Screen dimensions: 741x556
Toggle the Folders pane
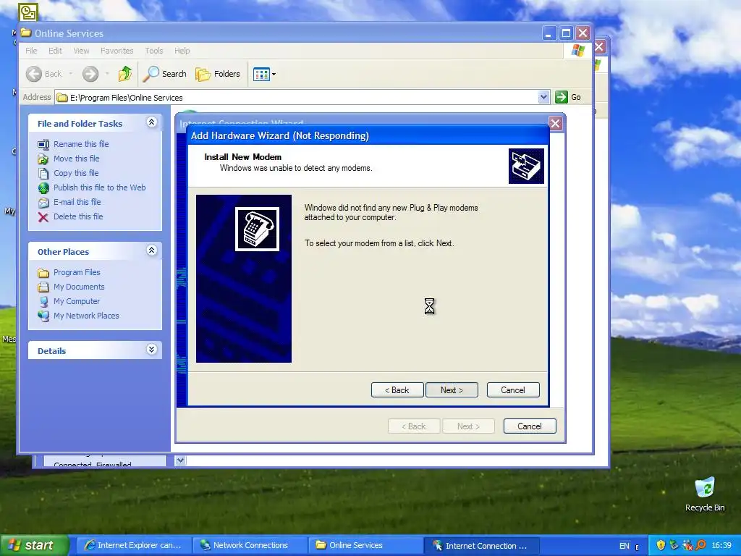(218, 74)
